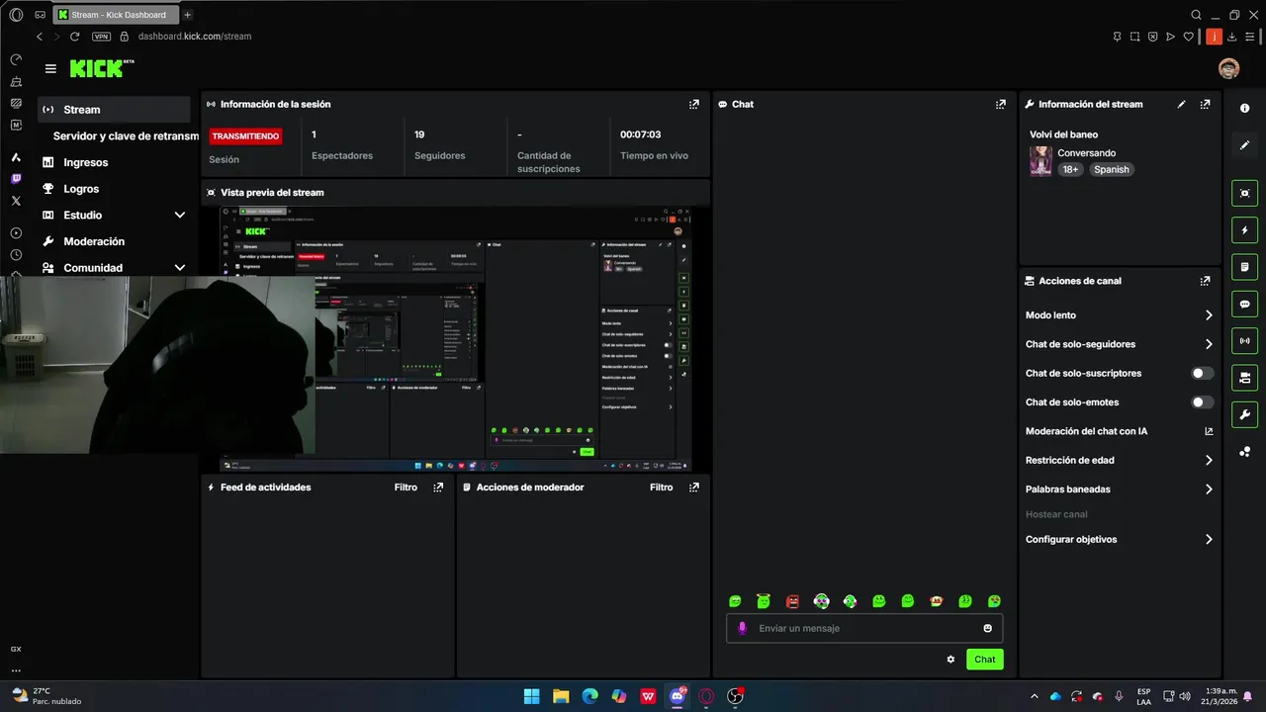This screenshot has height=712, width=1266.
Task: Insert the angry red emote
Action: point(792,601)
